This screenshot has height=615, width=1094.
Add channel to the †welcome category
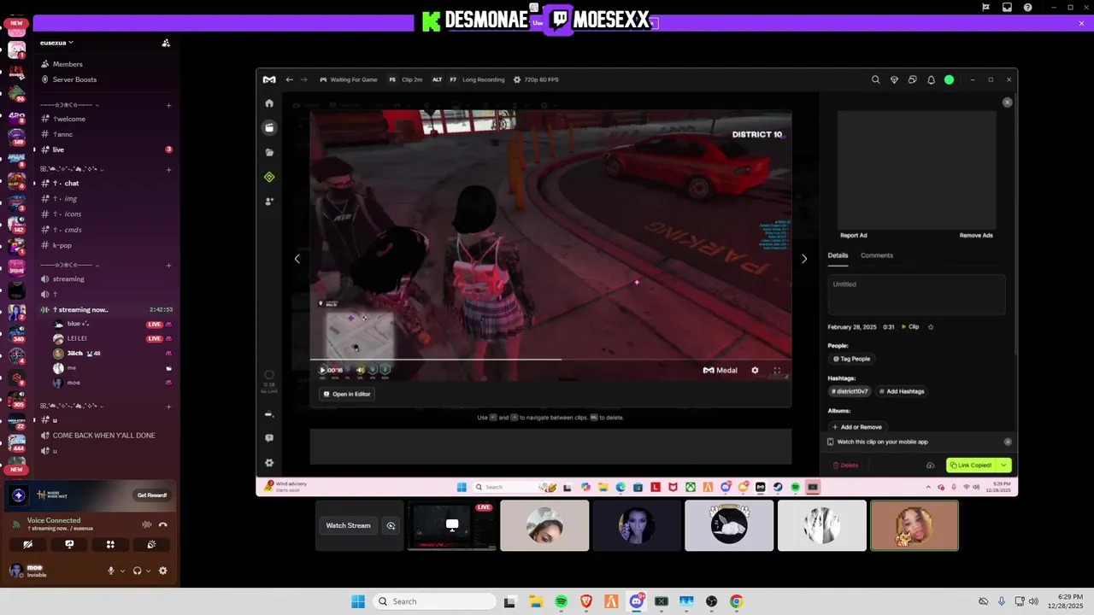click(x=168, y=105)
